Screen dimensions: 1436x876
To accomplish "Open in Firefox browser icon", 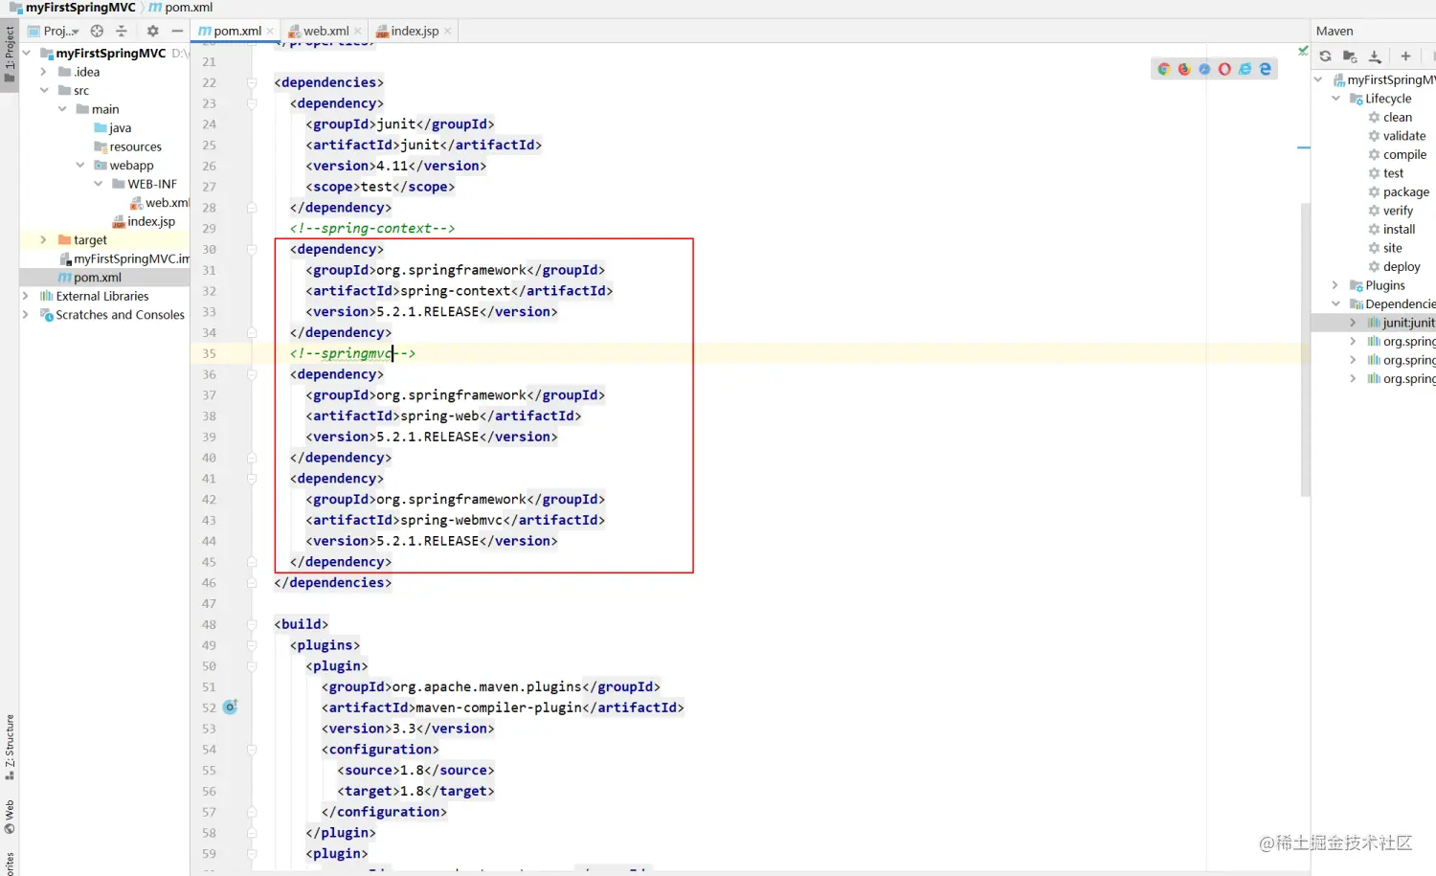I will (x=1184, y=69).
